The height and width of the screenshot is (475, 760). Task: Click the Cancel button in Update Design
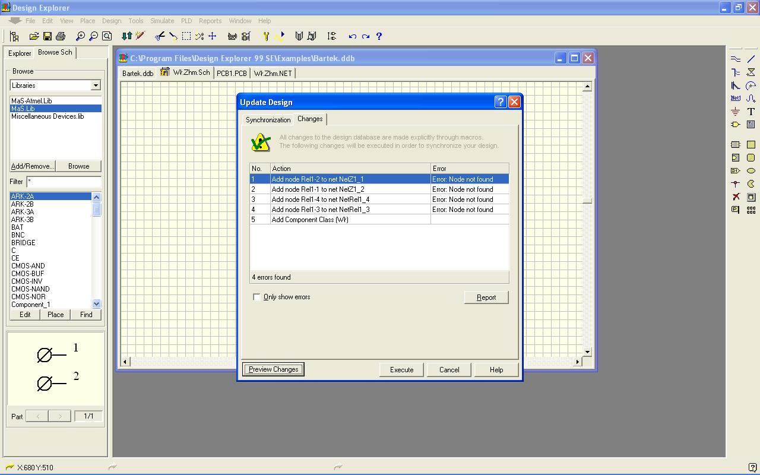click(x=449, y=369)
